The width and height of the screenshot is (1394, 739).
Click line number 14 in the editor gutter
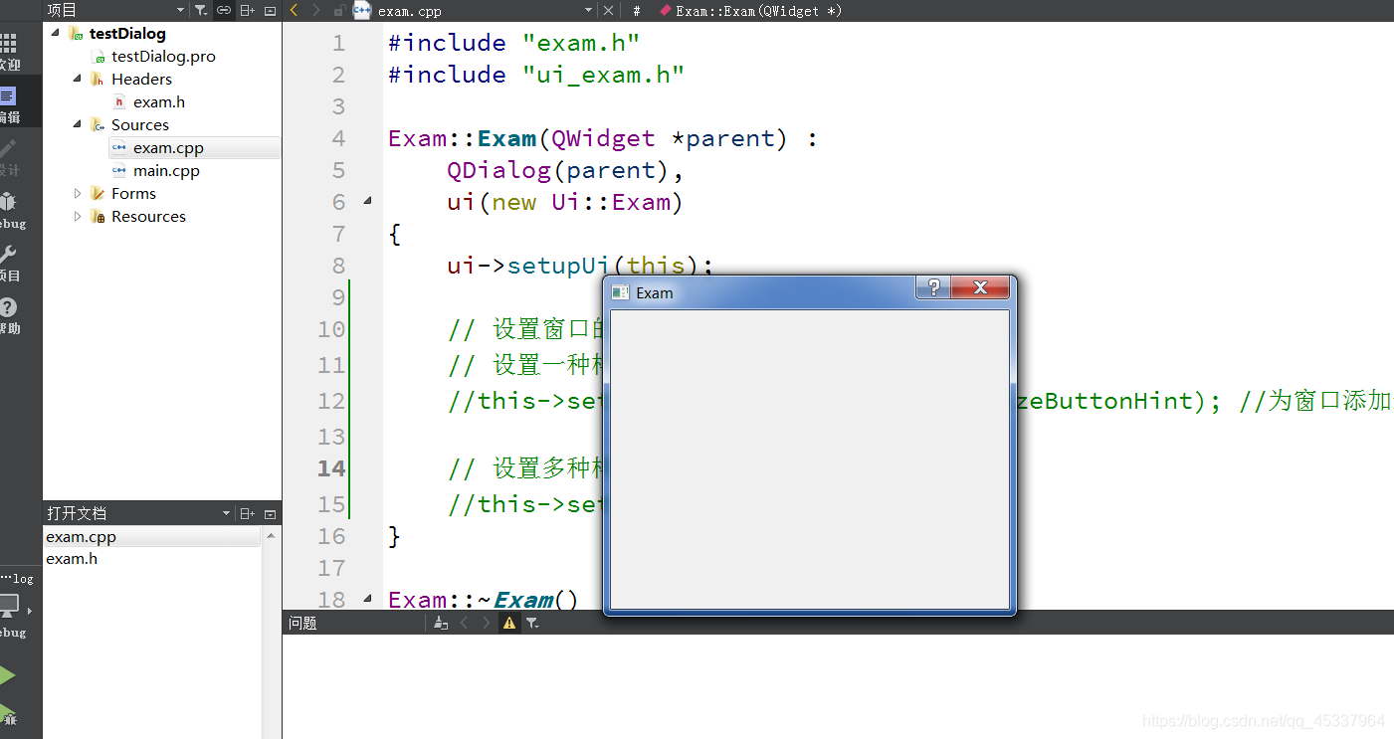click(x=331, y=468)
